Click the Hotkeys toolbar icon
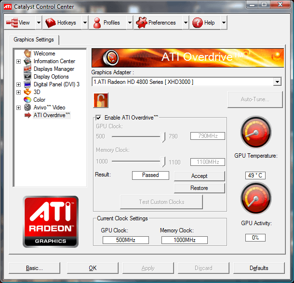This screenshot has height=283, width=294. [51, 23]
